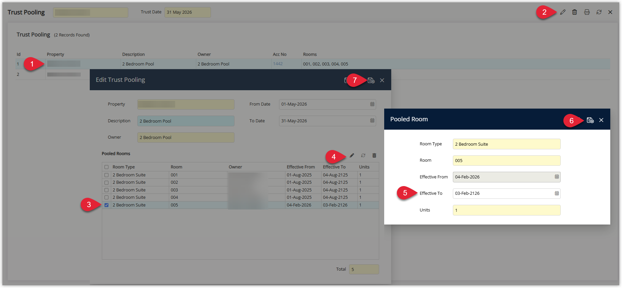Click the Room field showing 005 in Pooled Room
The image size is (622, 288).
point(506,160)
